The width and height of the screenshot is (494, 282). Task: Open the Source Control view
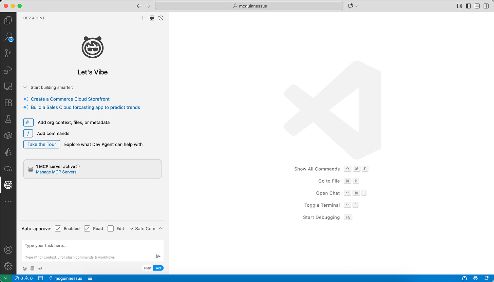pyautogui.click(x=8, y=53)
